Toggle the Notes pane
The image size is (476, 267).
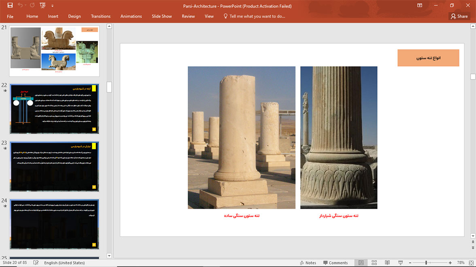[308, 263]
